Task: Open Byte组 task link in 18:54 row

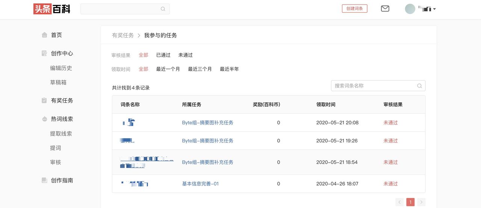Action: [208, 162]
